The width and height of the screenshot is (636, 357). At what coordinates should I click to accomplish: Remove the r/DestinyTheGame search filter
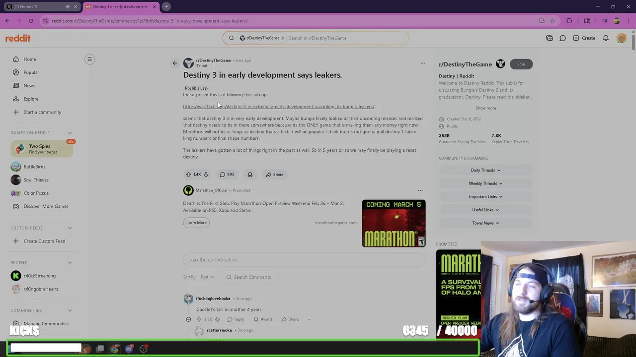point(282,38)
